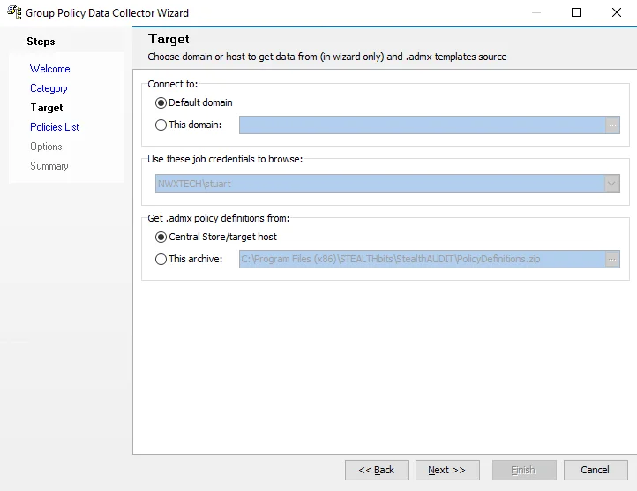Jump to the Policies List step
Screen dimensions: 637x491
point(55,127)
